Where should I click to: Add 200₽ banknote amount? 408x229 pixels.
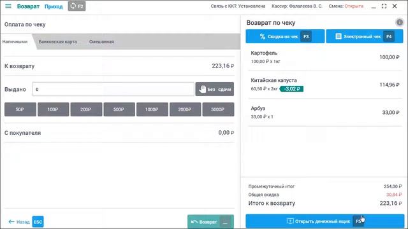86,109
